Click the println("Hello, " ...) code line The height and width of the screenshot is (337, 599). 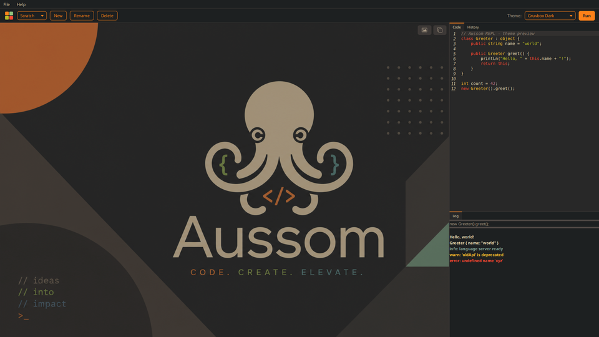(525, 59)
